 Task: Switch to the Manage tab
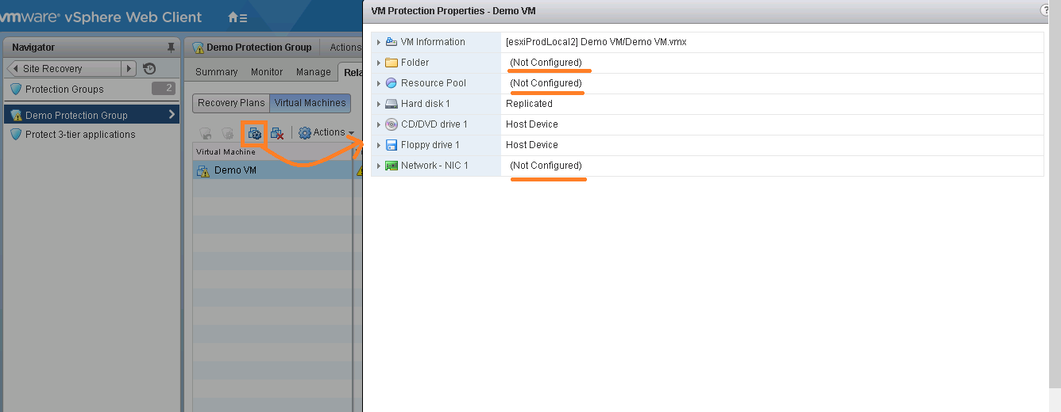click(313, 72)
